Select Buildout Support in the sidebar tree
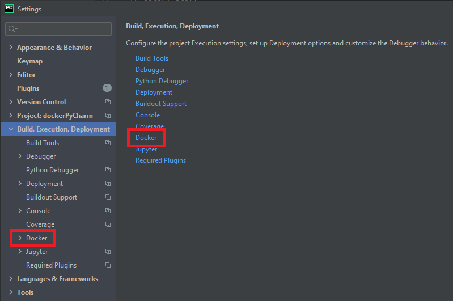 pos(52,197)
